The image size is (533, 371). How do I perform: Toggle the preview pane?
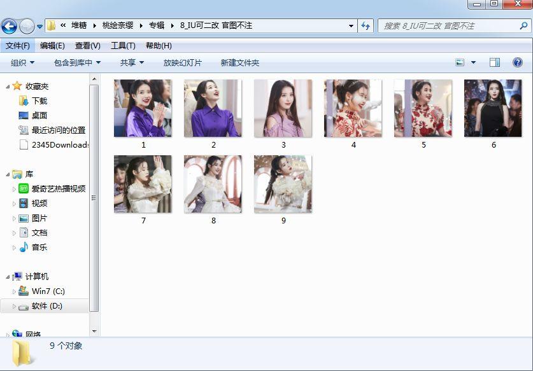point(495,62)
